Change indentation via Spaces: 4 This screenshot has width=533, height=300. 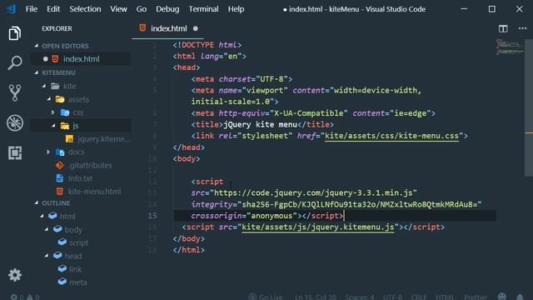(x=359, y=297)
